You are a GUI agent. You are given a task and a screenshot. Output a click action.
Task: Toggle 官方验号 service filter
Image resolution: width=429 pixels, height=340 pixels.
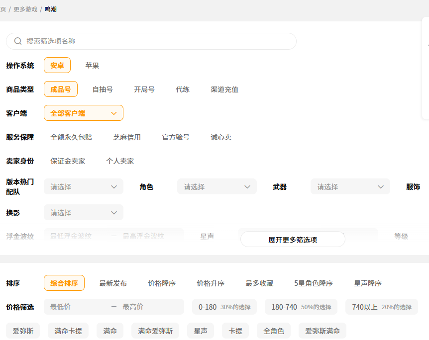coord(176,137)
